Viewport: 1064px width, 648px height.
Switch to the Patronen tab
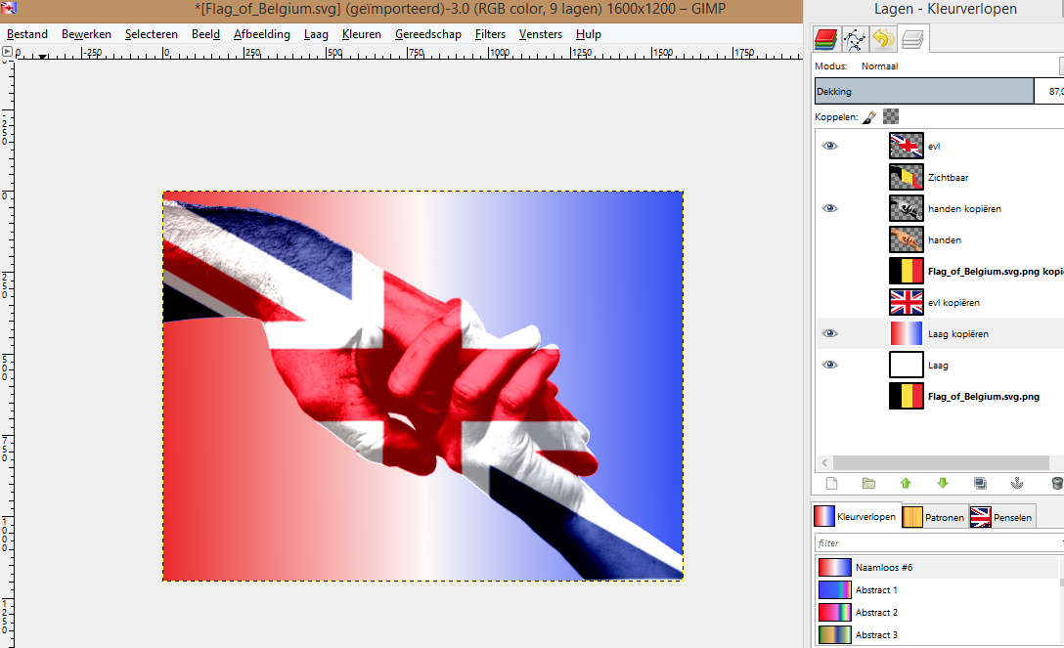(x=934, y=517)
